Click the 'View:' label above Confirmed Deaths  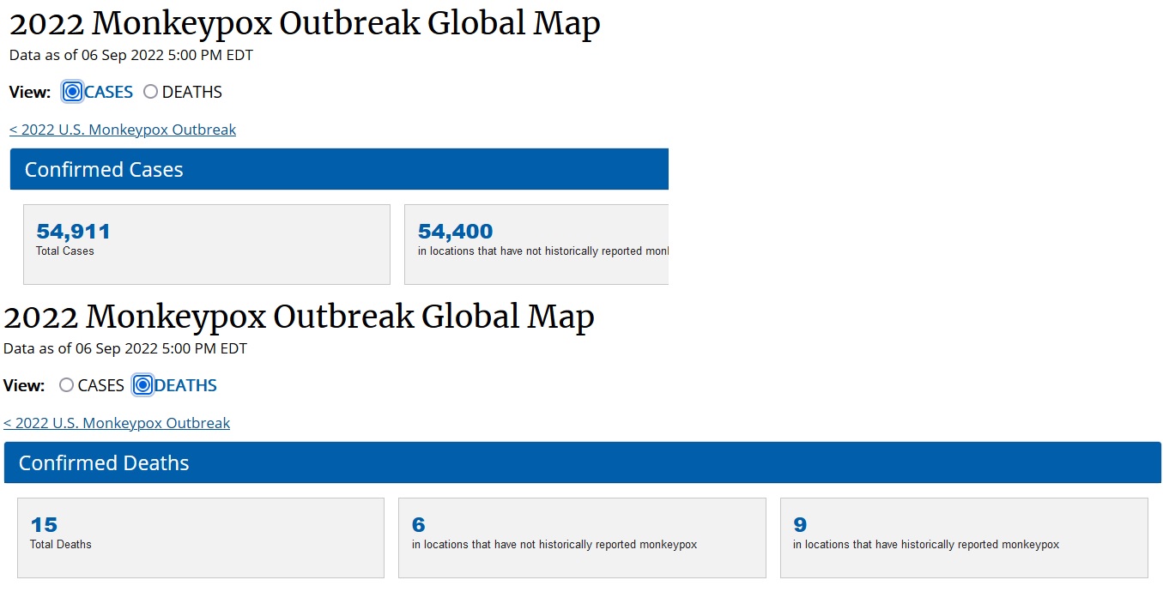pyautogui.click(x=24, y=385)
